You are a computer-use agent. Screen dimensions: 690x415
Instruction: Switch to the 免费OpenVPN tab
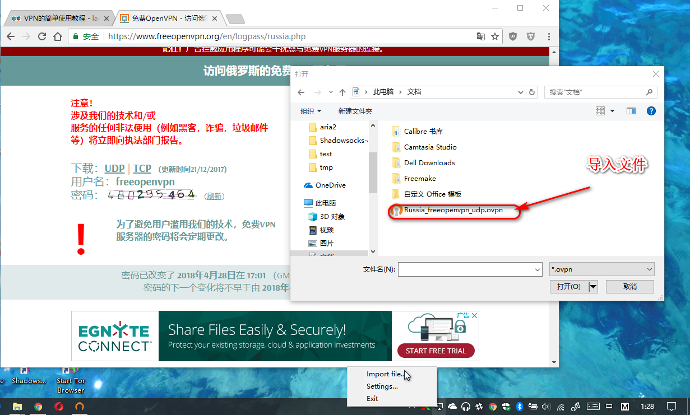(x=170, y=18)
